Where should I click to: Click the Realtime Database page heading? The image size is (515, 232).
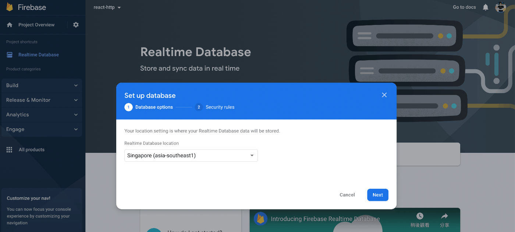(x=196, y=52)
